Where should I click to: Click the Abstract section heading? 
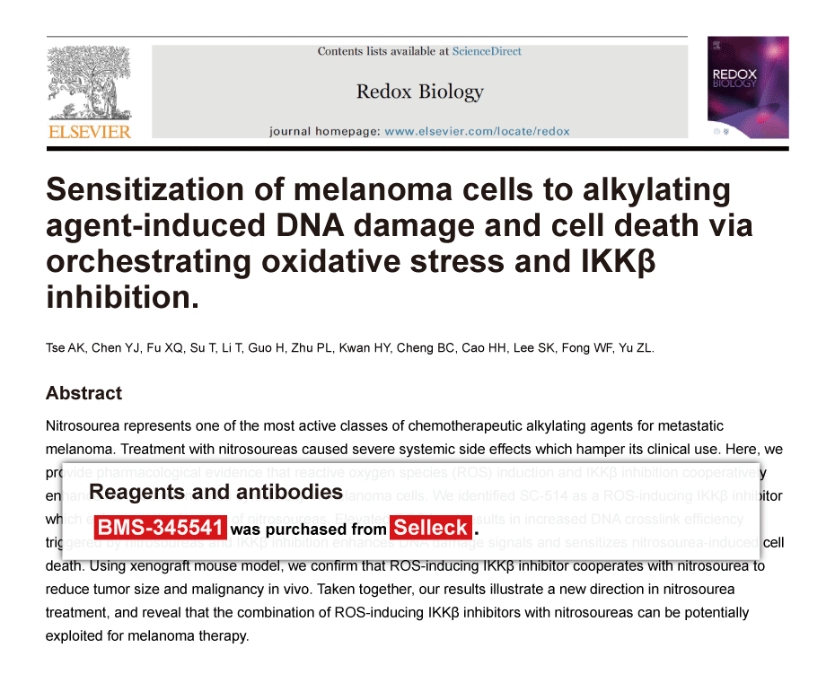coord(83,393)
